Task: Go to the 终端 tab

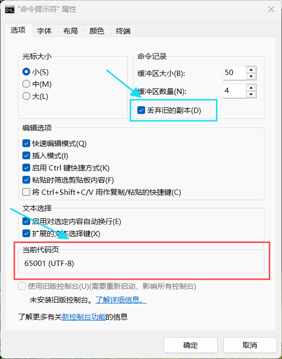Action: [123, 31]
